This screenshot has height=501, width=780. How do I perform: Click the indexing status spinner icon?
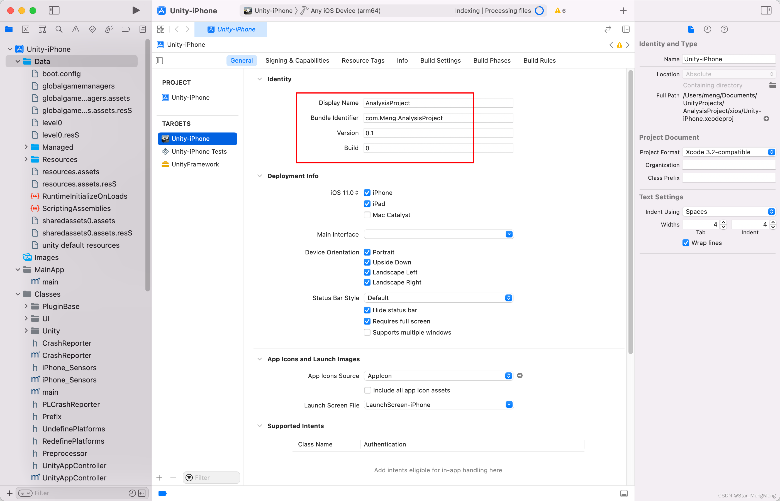click(x=541, y=10)
